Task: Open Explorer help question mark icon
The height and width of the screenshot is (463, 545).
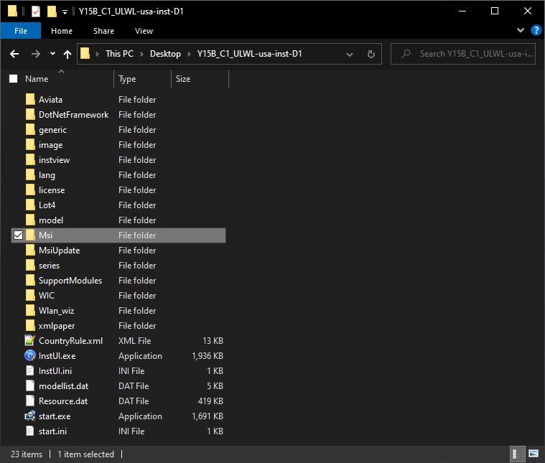Action: coord(536,30)
